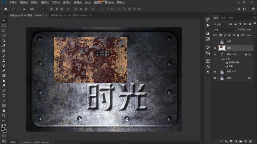Select the Eraser tool
The width and height of the screenshot is (257, 144).
(4, 71)
